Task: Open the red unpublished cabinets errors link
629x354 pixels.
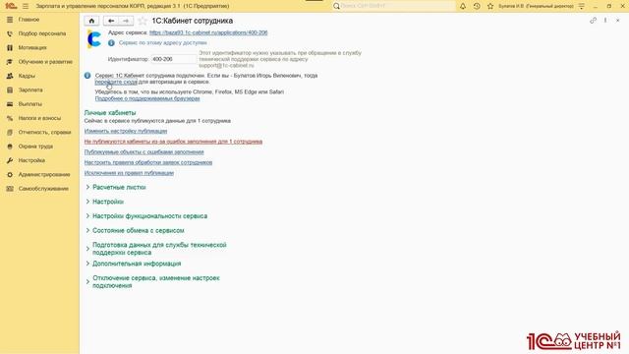Action: click(173, 142)
